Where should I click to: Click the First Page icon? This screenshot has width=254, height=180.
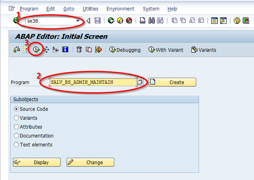pyautogui.click(x=174, y=21)
